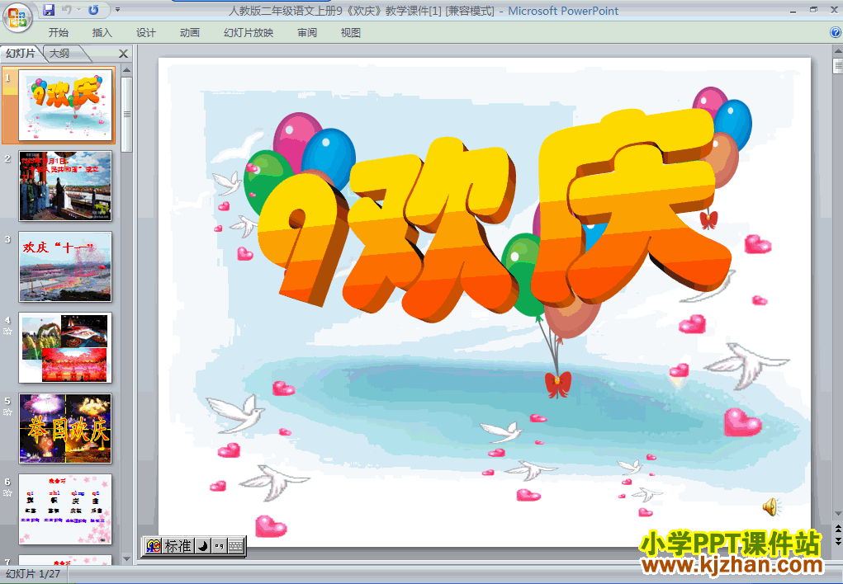Click the main slide area scroll down arrow

(x=837, y=514)
